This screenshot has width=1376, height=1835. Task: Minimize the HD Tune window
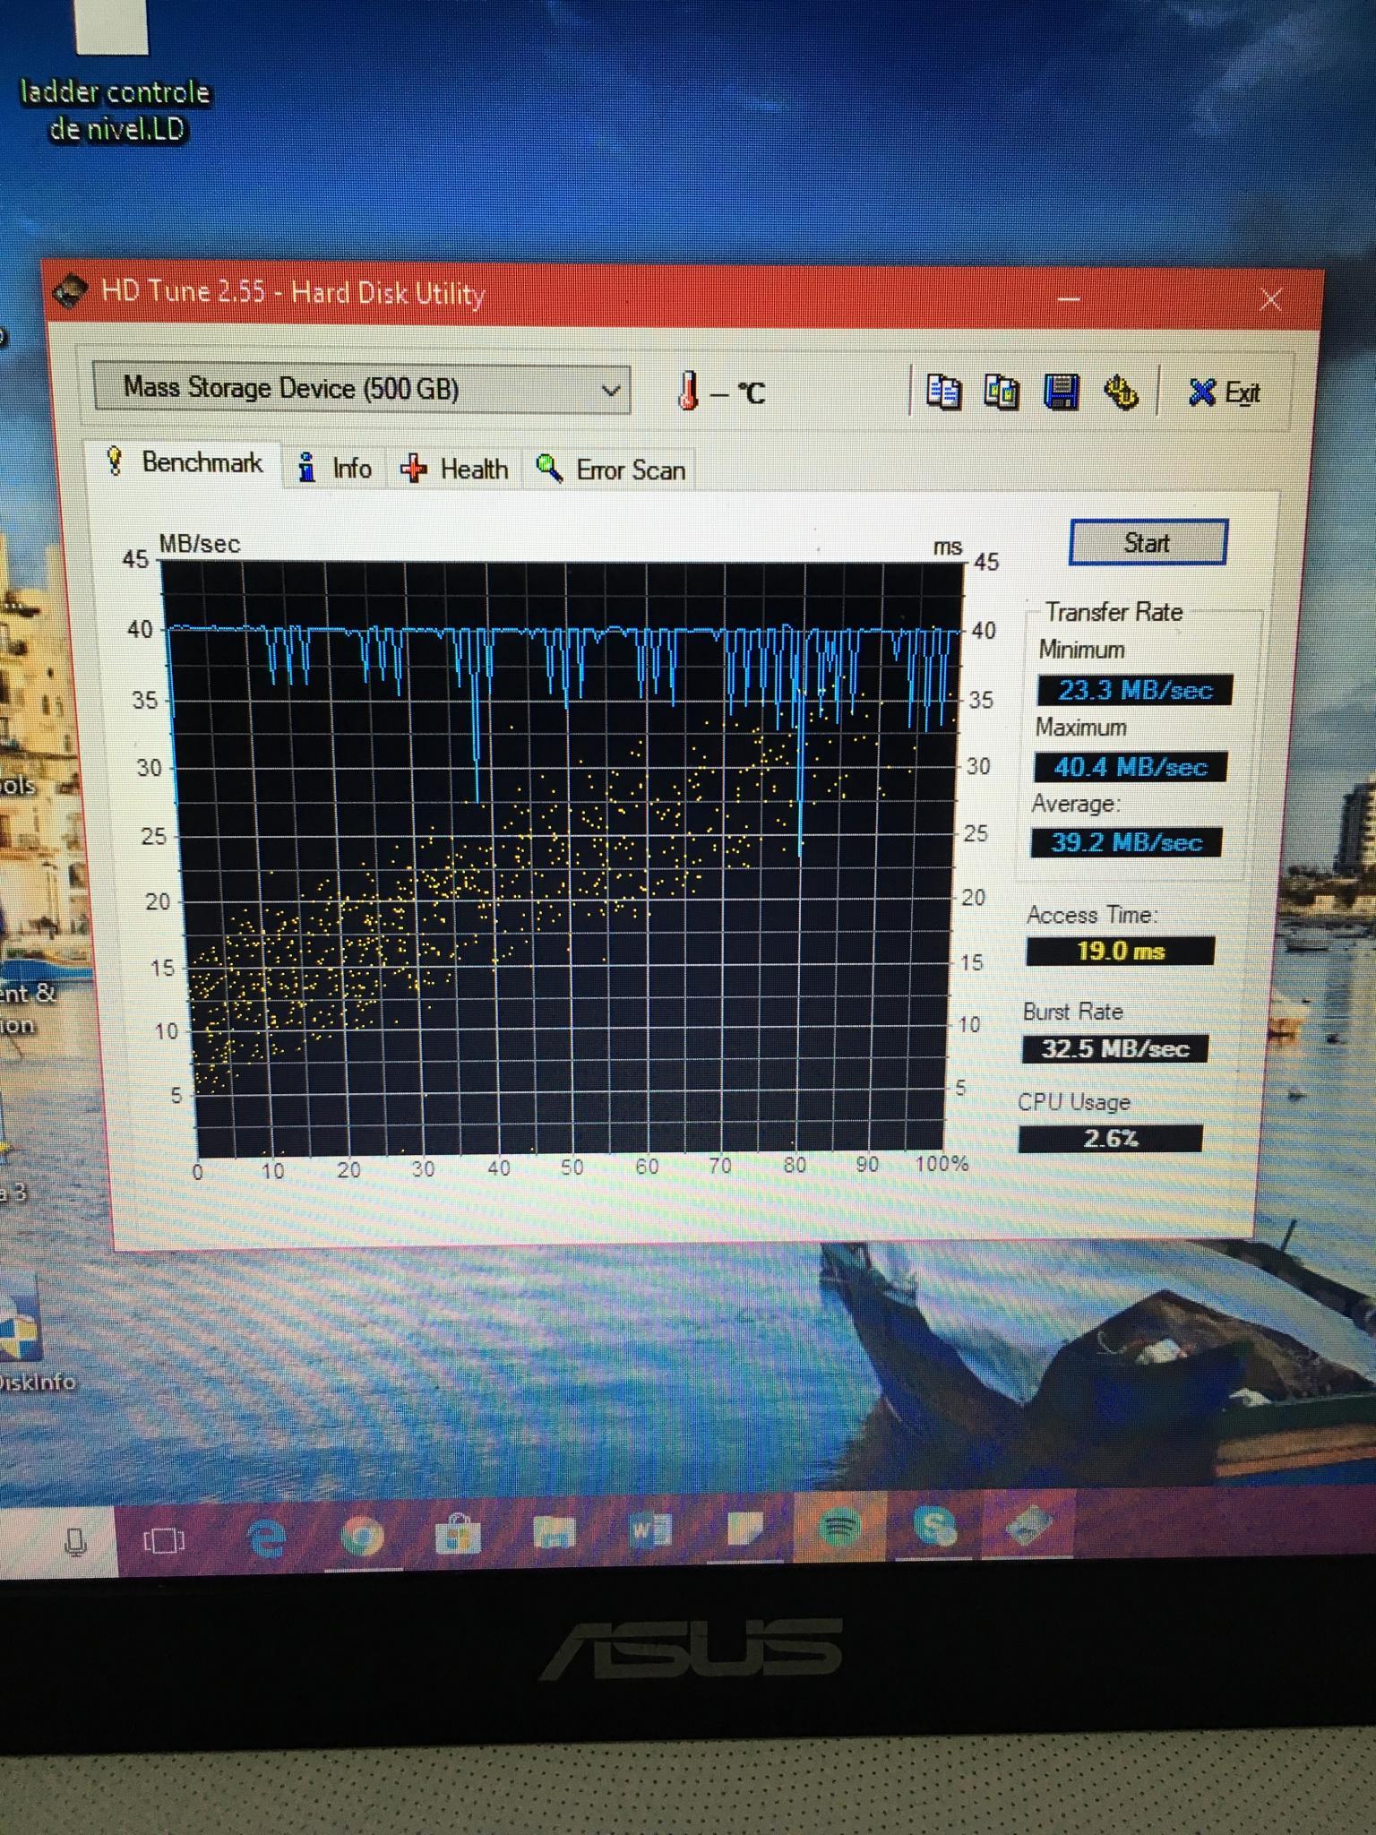click(1068, 297)
